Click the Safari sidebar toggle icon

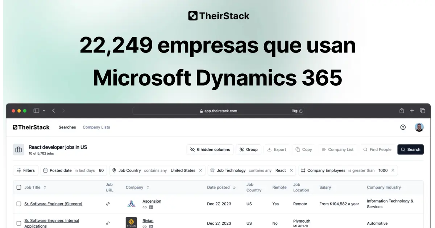click(x=36, y=111)
